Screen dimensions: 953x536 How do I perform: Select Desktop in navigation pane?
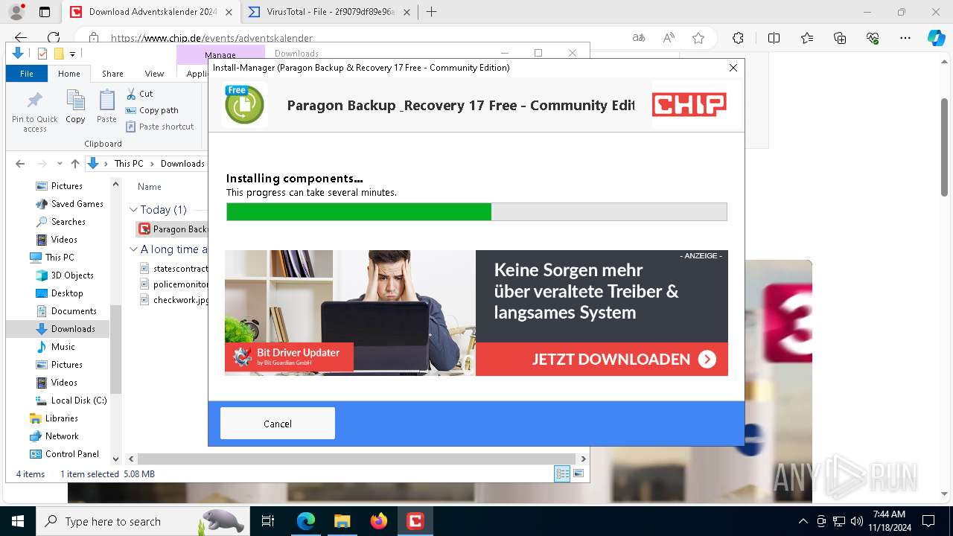click(x=60, y=293)
